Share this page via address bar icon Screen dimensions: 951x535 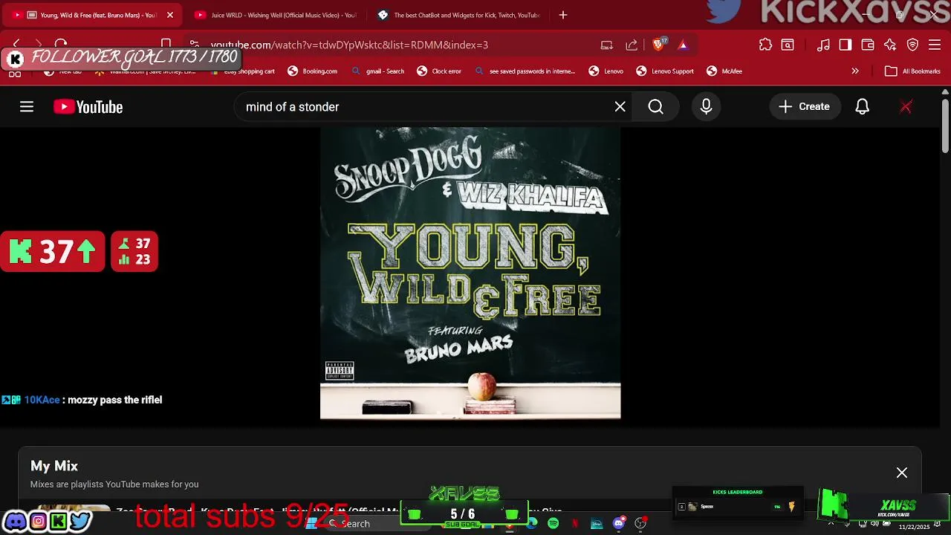pos(632,45)
